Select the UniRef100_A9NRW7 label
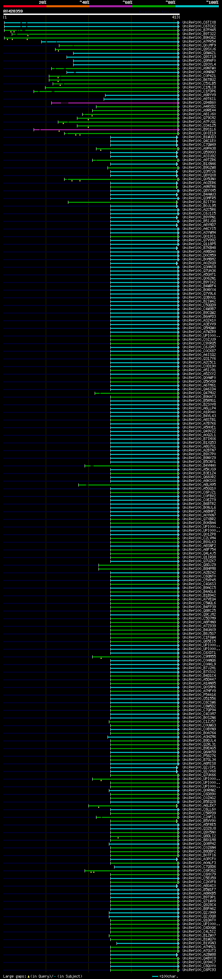 coord(199,72)
